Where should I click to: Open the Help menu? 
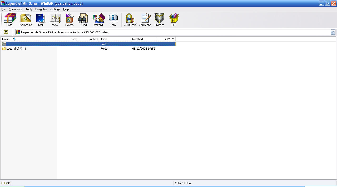coord(66,9)
